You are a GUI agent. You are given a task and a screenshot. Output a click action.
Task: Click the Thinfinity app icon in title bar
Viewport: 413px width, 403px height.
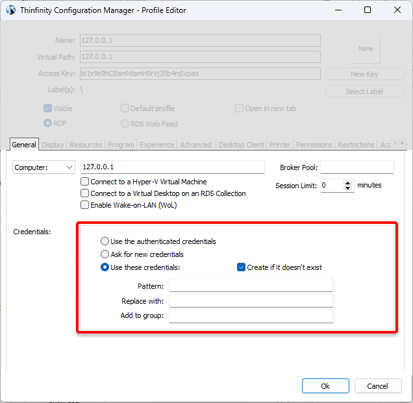click(11, 10)
